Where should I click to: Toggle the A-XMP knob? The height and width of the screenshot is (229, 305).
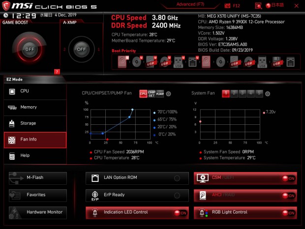click(81, 49)
